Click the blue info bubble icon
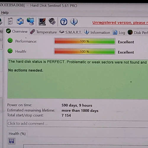 coord(74,22)
